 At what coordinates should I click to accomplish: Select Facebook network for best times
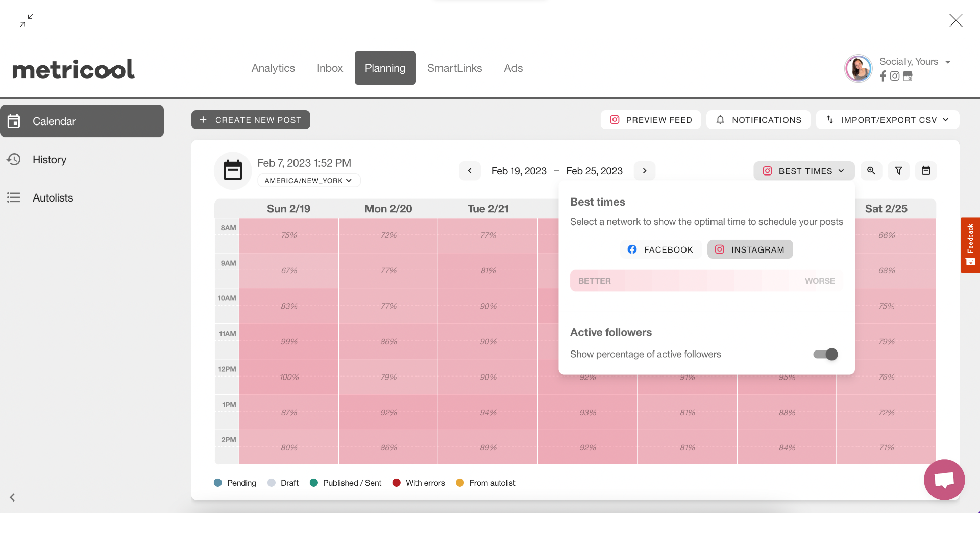660,249
